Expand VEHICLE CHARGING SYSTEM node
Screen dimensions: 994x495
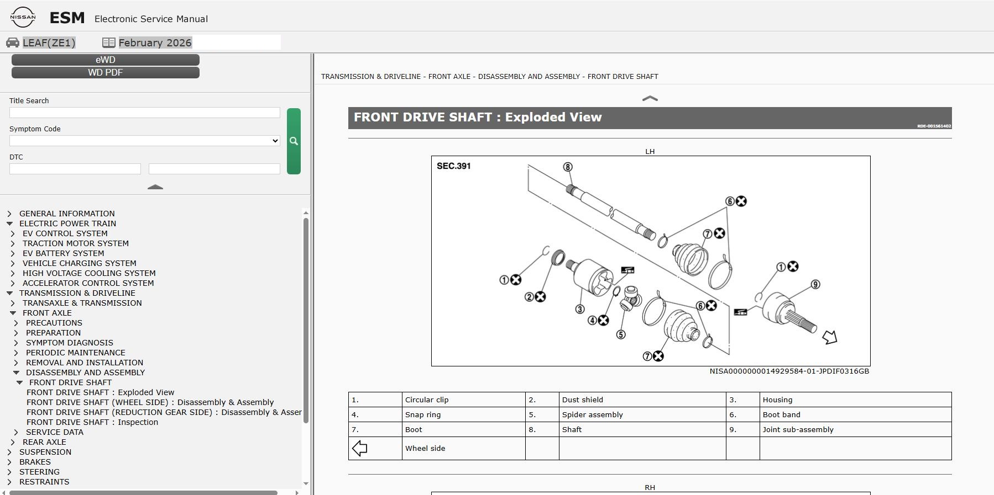[13, 263]
